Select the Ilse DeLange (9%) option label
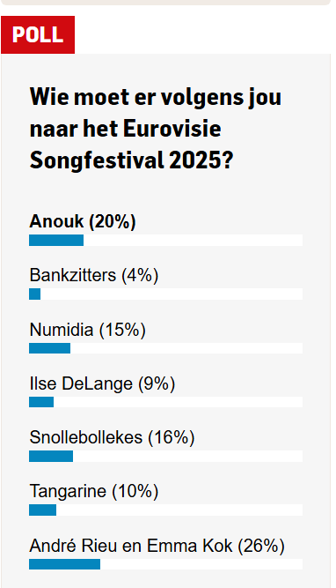The height and width of the screenshot is (588, 336). [102, 383]
